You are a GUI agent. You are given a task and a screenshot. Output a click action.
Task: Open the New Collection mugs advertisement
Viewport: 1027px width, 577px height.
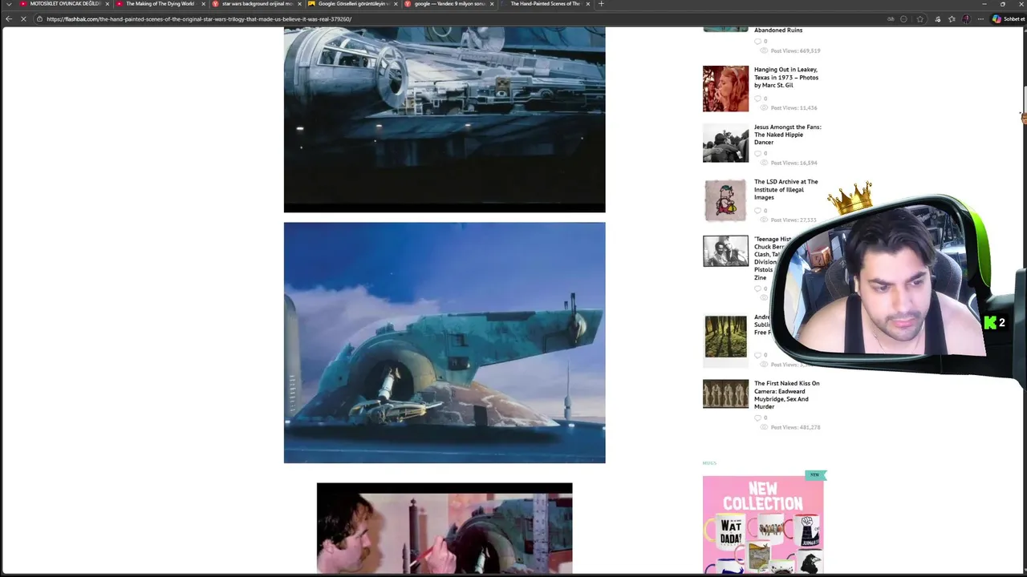763,524
